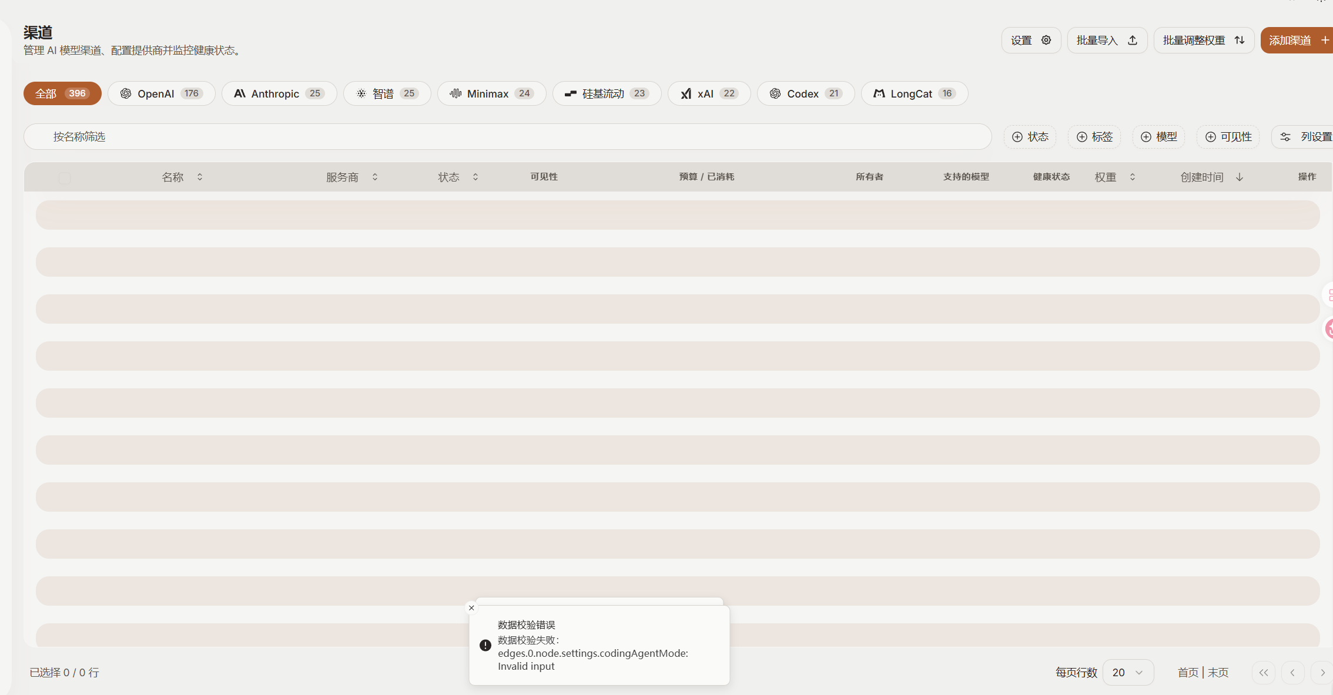Select the 智谱 25 provider tab
This screenshot has width=1333, height=695.
(387, 93)
